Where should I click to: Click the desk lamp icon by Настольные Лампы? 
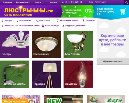click(x=58, y=21)
